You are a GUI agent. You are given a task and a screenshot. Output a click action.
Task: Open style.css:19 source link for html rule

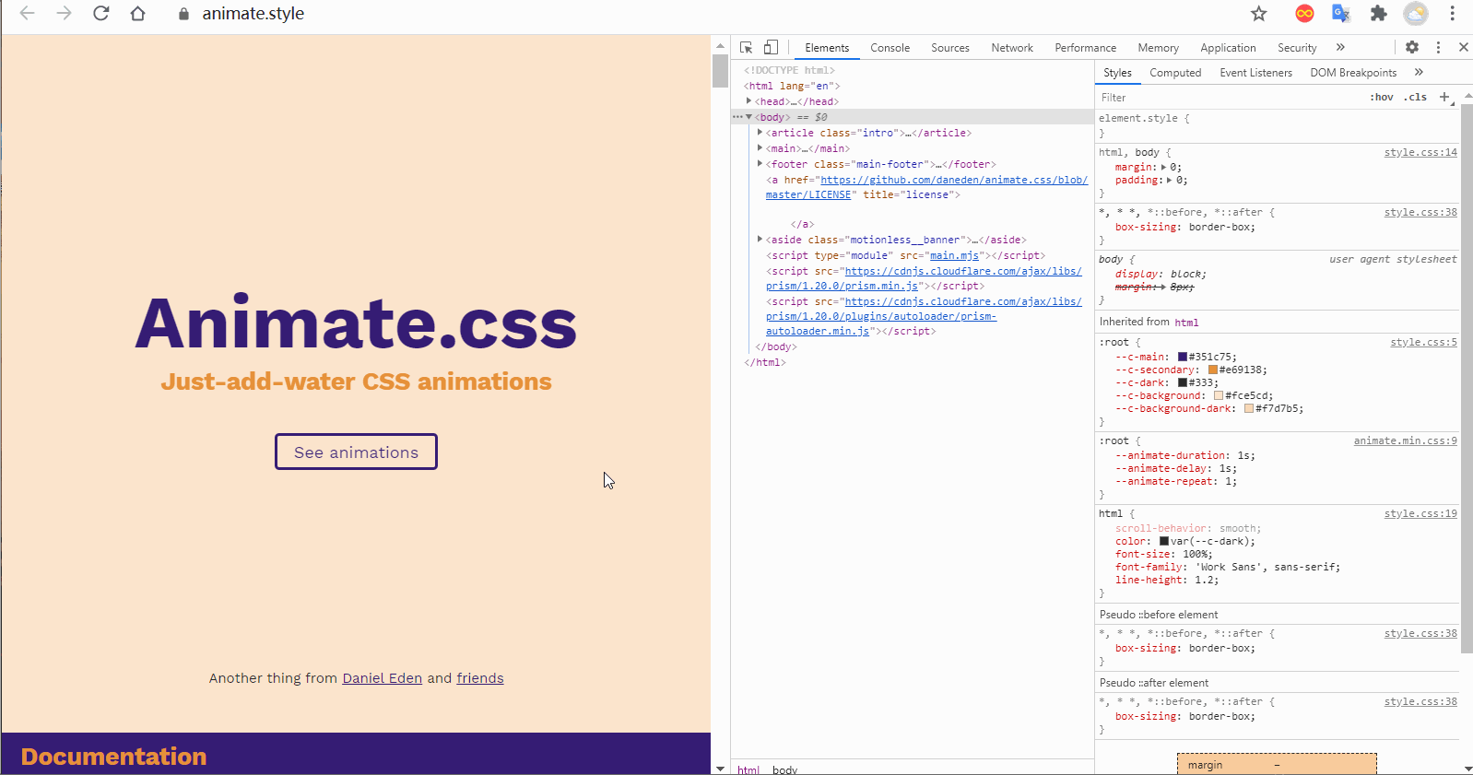pyautogui.click(x=1420, y=513)
